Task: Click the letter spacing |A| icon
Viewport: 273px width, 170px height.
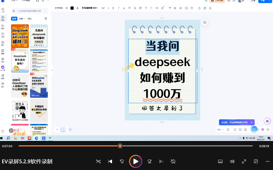Action: 157,8
